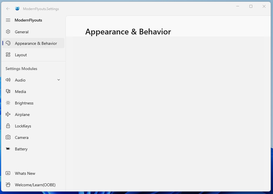
Task: Go to the Layout page
Action: (x=33, y=55)
